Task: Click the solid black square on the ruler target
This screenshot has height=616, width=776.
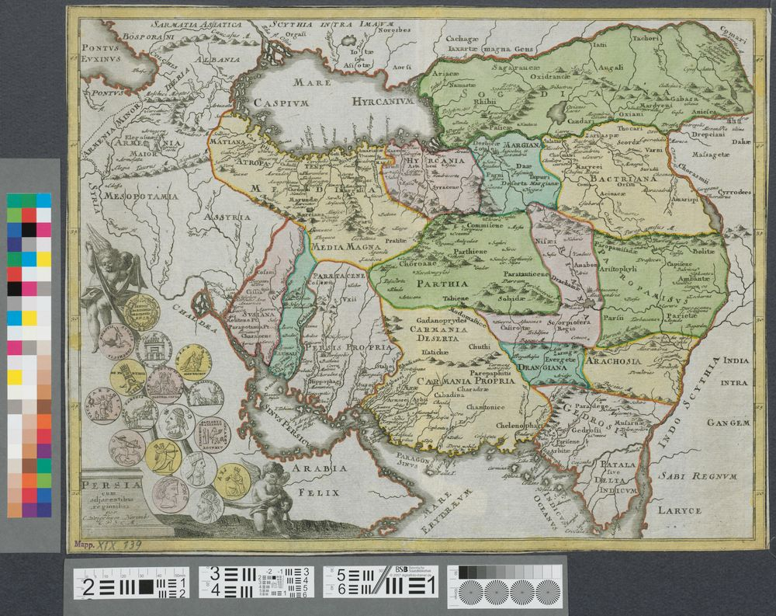Action: point(146,586)
